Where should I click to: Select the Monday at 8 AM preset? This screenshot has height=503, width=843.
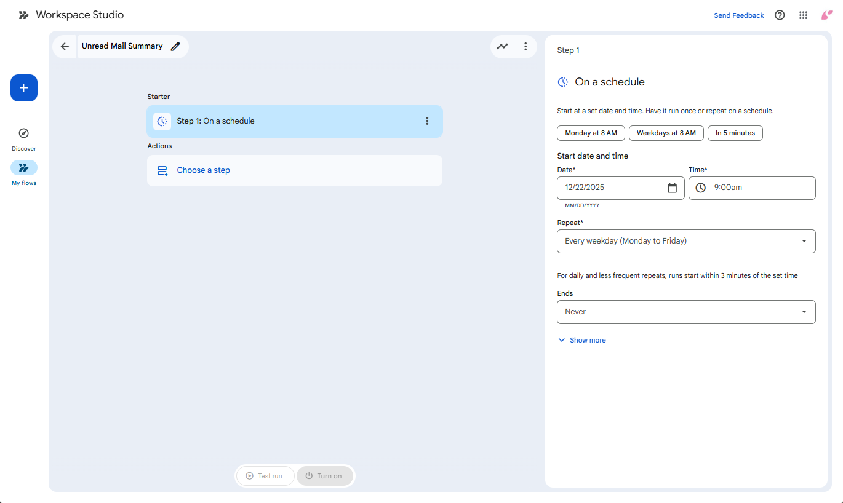tap(591, 133)
